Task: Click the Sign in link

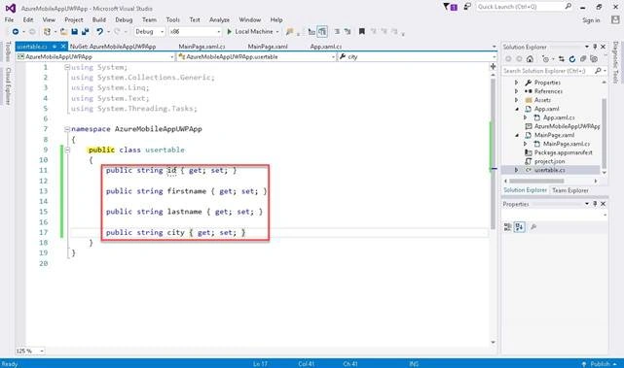Action: 591,20
